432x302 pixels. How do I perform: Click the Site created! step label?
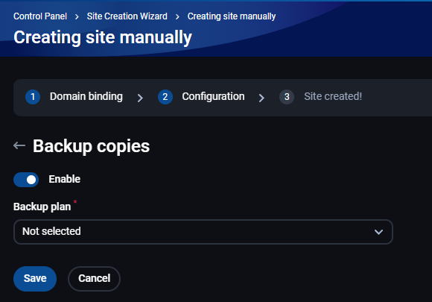(333, 96)
